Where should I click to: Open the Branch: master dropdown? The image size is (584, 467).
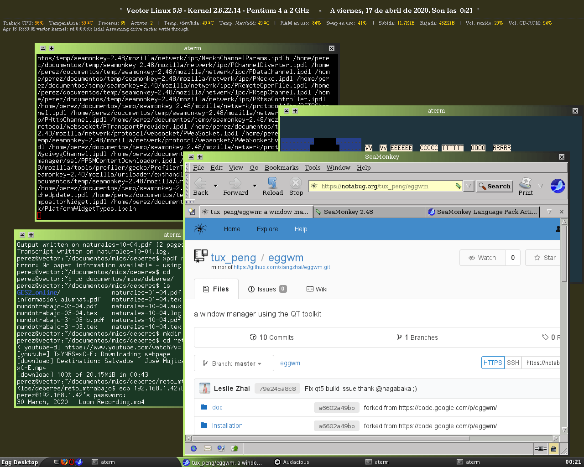point(234,363)
